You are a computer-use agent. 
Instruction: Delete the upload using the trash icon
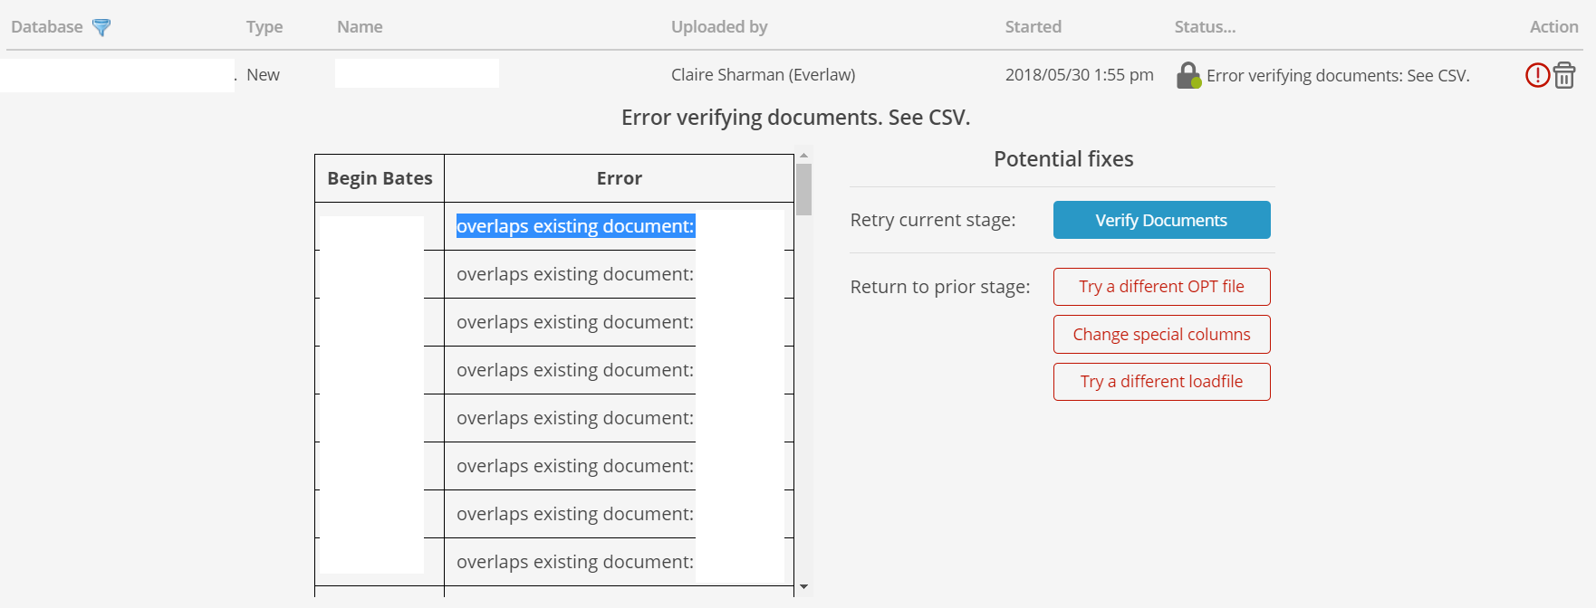[1564, 75]
